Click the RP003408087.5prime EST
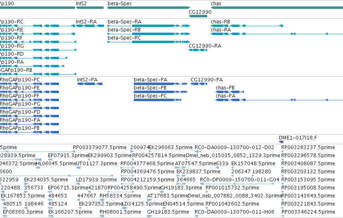Image resolution: width=343 pixels, height=218 pixels. click(283, 168)
